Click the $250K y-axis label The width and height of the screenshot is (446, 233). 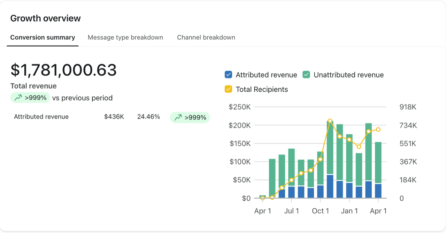click(240, 107)
